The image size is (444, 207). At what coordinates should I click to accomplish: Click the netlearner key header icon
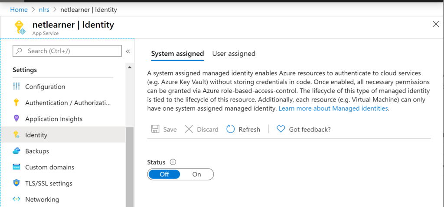click(20, 28)
